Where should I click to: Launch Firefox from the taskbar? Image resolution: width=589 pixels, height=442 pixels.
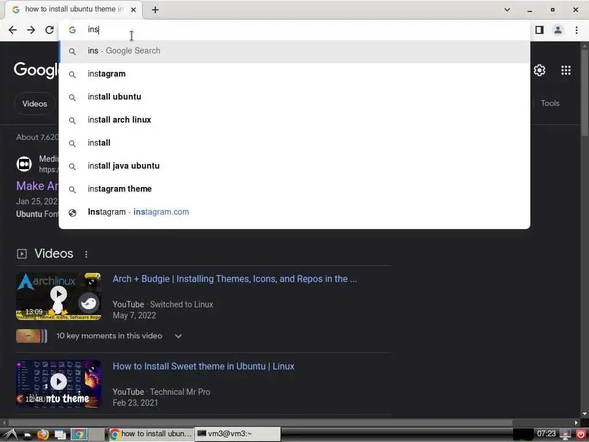pos(43,435)
